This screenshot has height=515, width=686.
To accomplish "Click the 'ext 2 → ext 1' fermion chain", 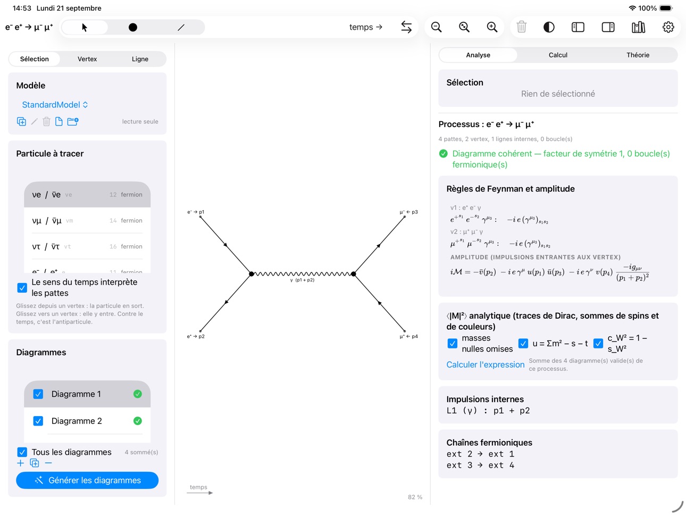I will click(x=480, y=454).
